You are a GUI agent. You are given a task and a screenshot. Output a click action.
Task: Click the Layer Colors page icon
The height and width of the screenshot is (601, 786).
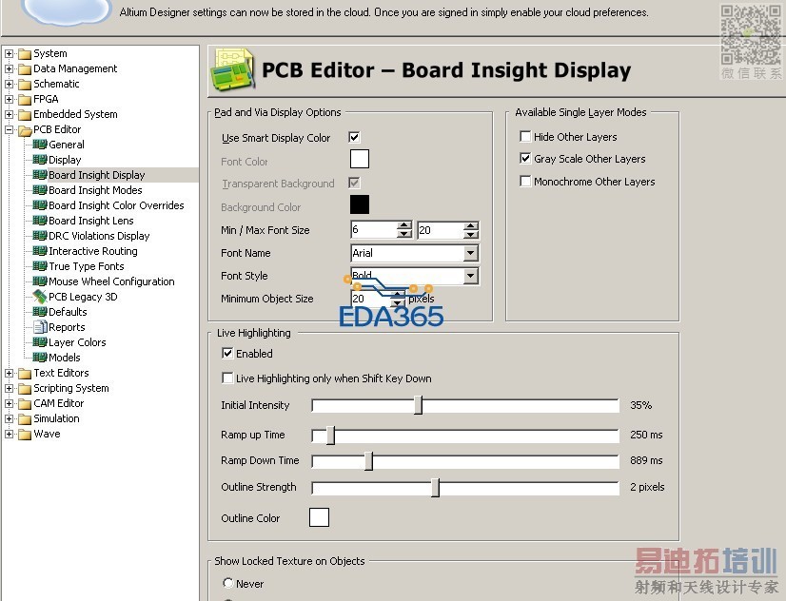click(x=40, y=342)
